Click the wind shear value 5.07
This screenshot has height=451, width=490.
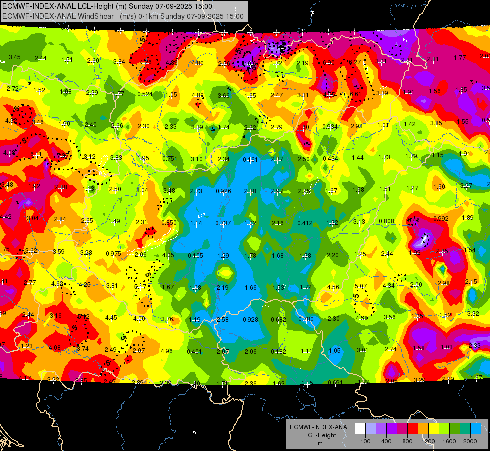361,286
